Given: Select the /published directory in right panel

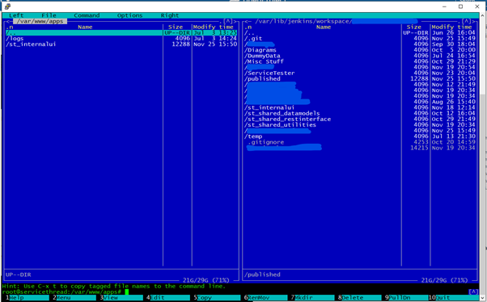Looking at the screenshot, I should (x=360, y=79).
